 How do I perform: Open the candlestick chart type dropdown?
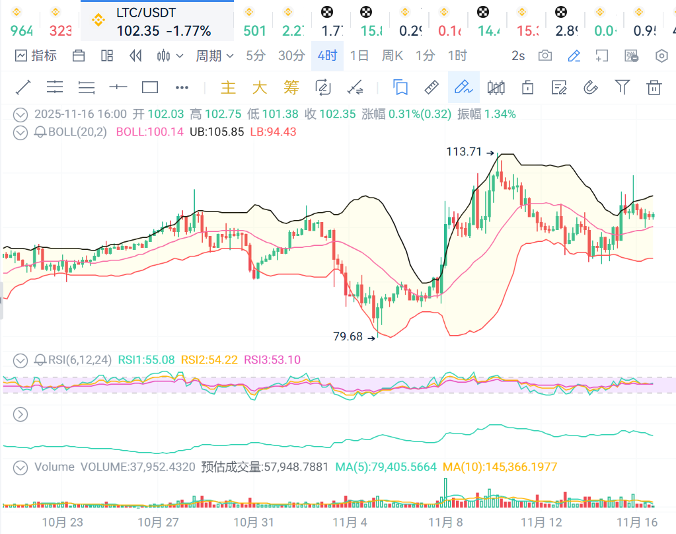pyautogui.click(x=170, y=56)
